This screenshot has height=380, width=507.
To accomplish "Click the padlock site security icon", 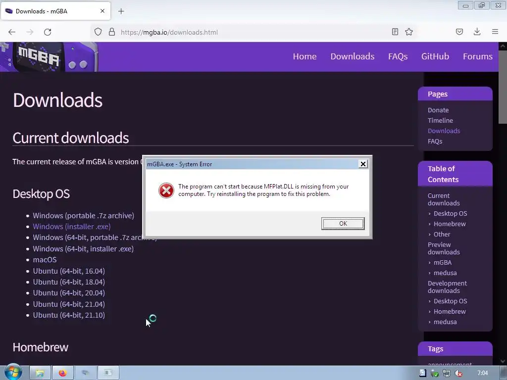I will click(x=112, y=32).
